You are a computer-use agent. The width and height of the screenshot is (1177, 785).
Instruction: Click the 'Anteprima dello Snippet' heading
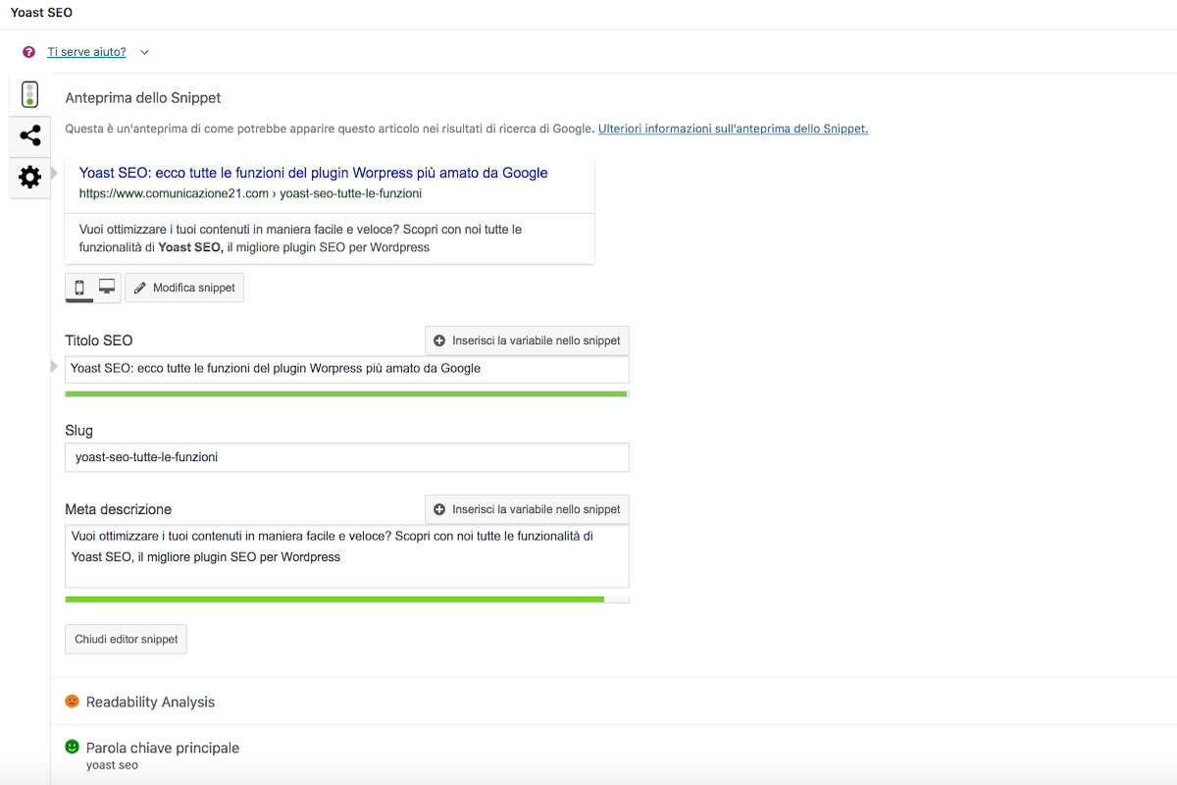[x=143, y=98]
